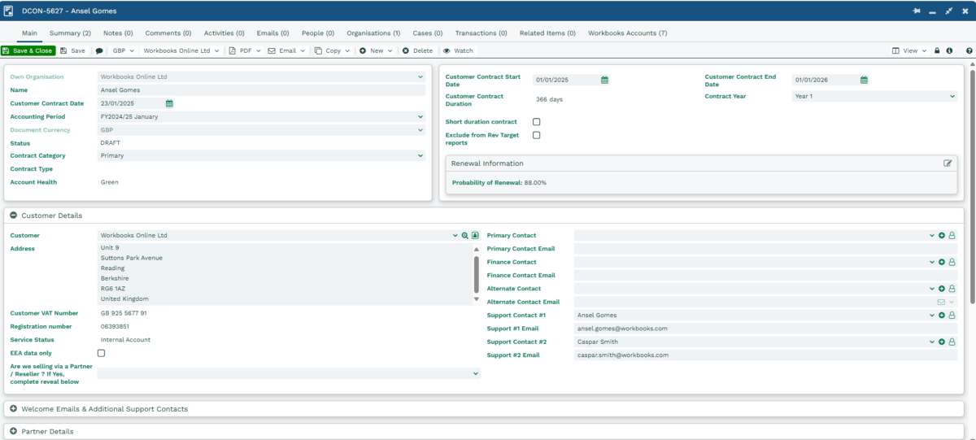976x440 pixels.
Task: Click the lock icon in the toolbar
Action: pos(937,50)
